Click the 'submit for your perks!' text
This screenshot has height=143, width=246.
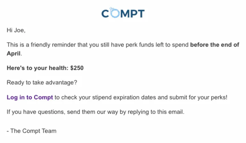pos(198,97)
